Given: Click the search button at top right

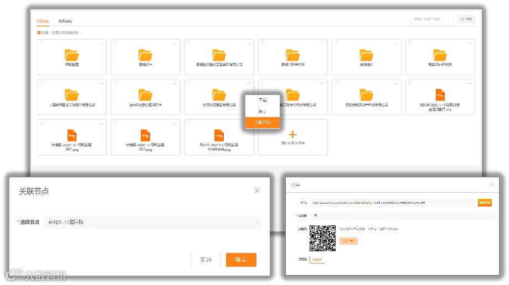Looking at the screenshot, I should tap(466, 19).
